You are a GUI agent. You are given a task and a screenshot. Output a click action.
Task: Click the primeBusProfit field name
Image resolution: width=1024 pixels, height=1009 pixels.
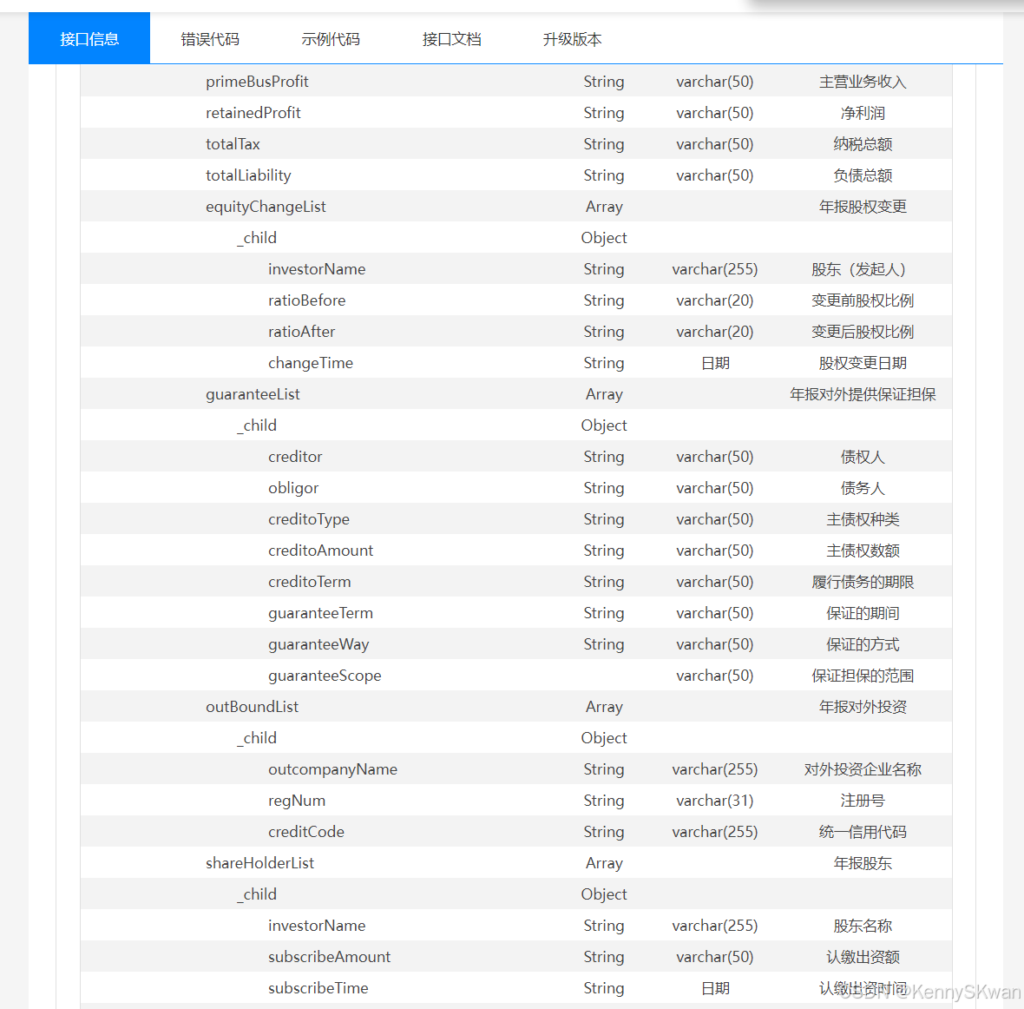(x=257, y=82)
